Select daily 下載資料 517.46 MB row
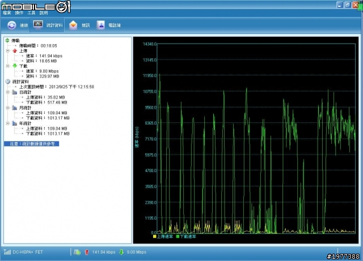 point(47,102)
